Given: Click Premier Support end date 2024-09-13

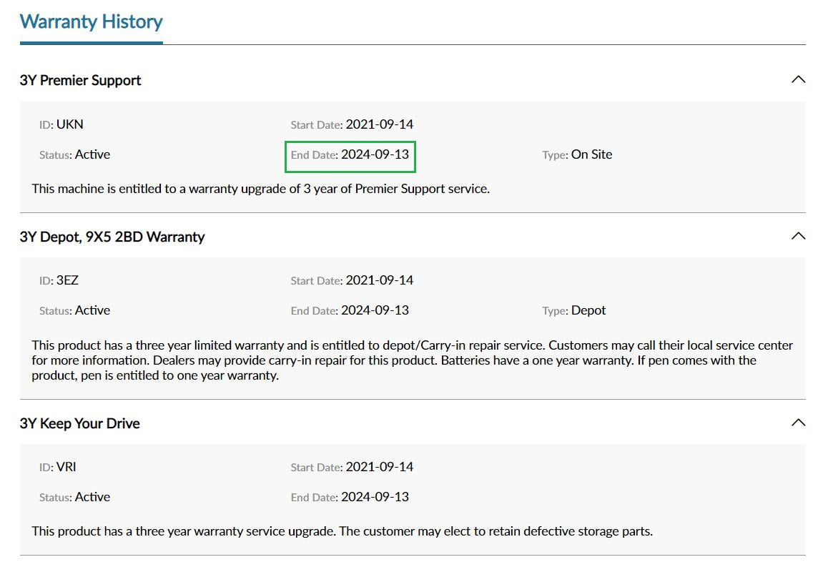Looking at the screenshot, I should click(375, 154).
